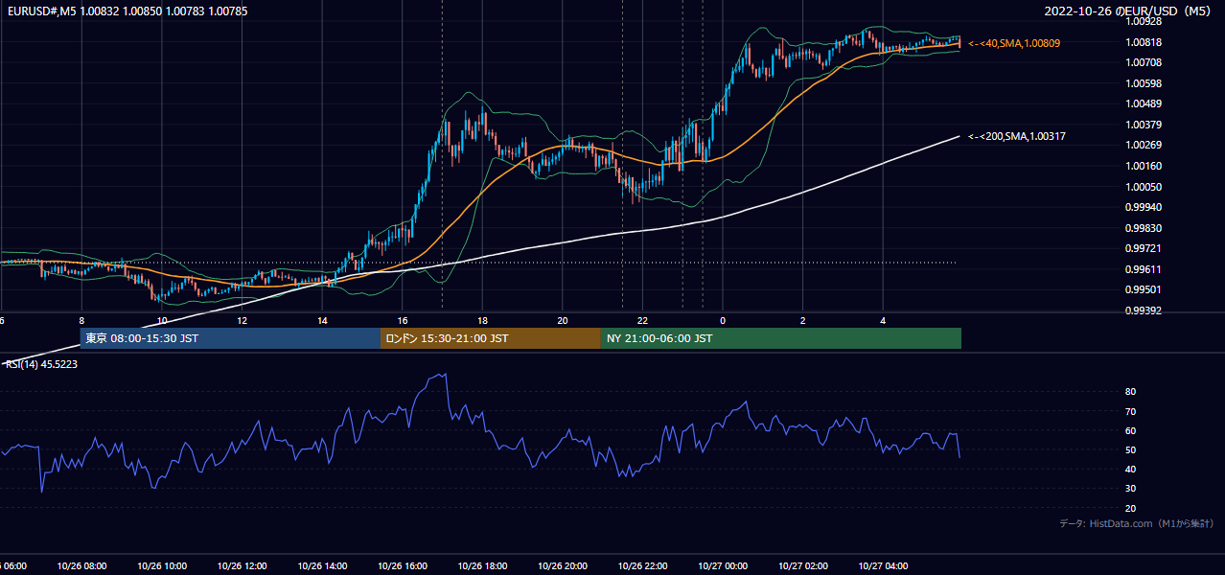Click the white 200 SMA 1.00317 label
This screenshot has width=1225, height=575.
tap(1017, 136)
